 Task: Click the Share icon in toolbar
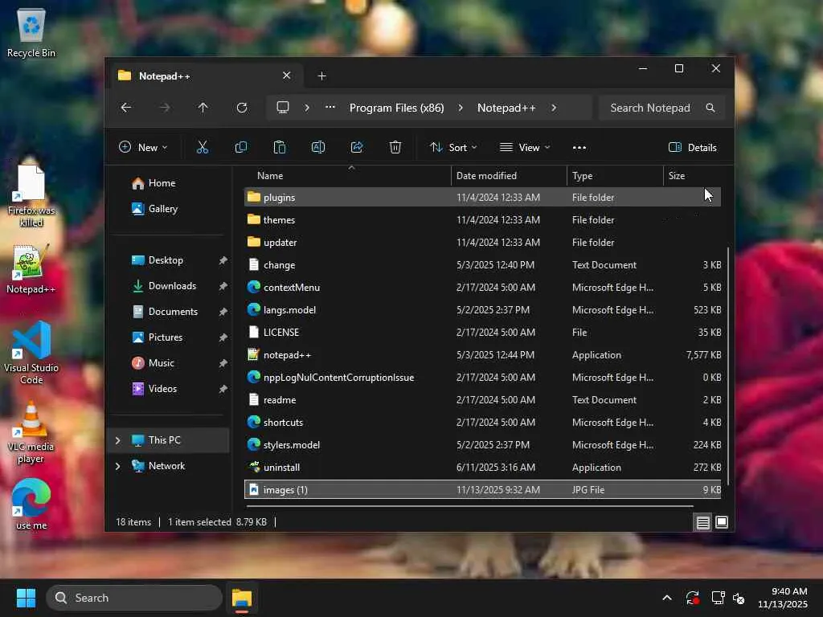357,148
